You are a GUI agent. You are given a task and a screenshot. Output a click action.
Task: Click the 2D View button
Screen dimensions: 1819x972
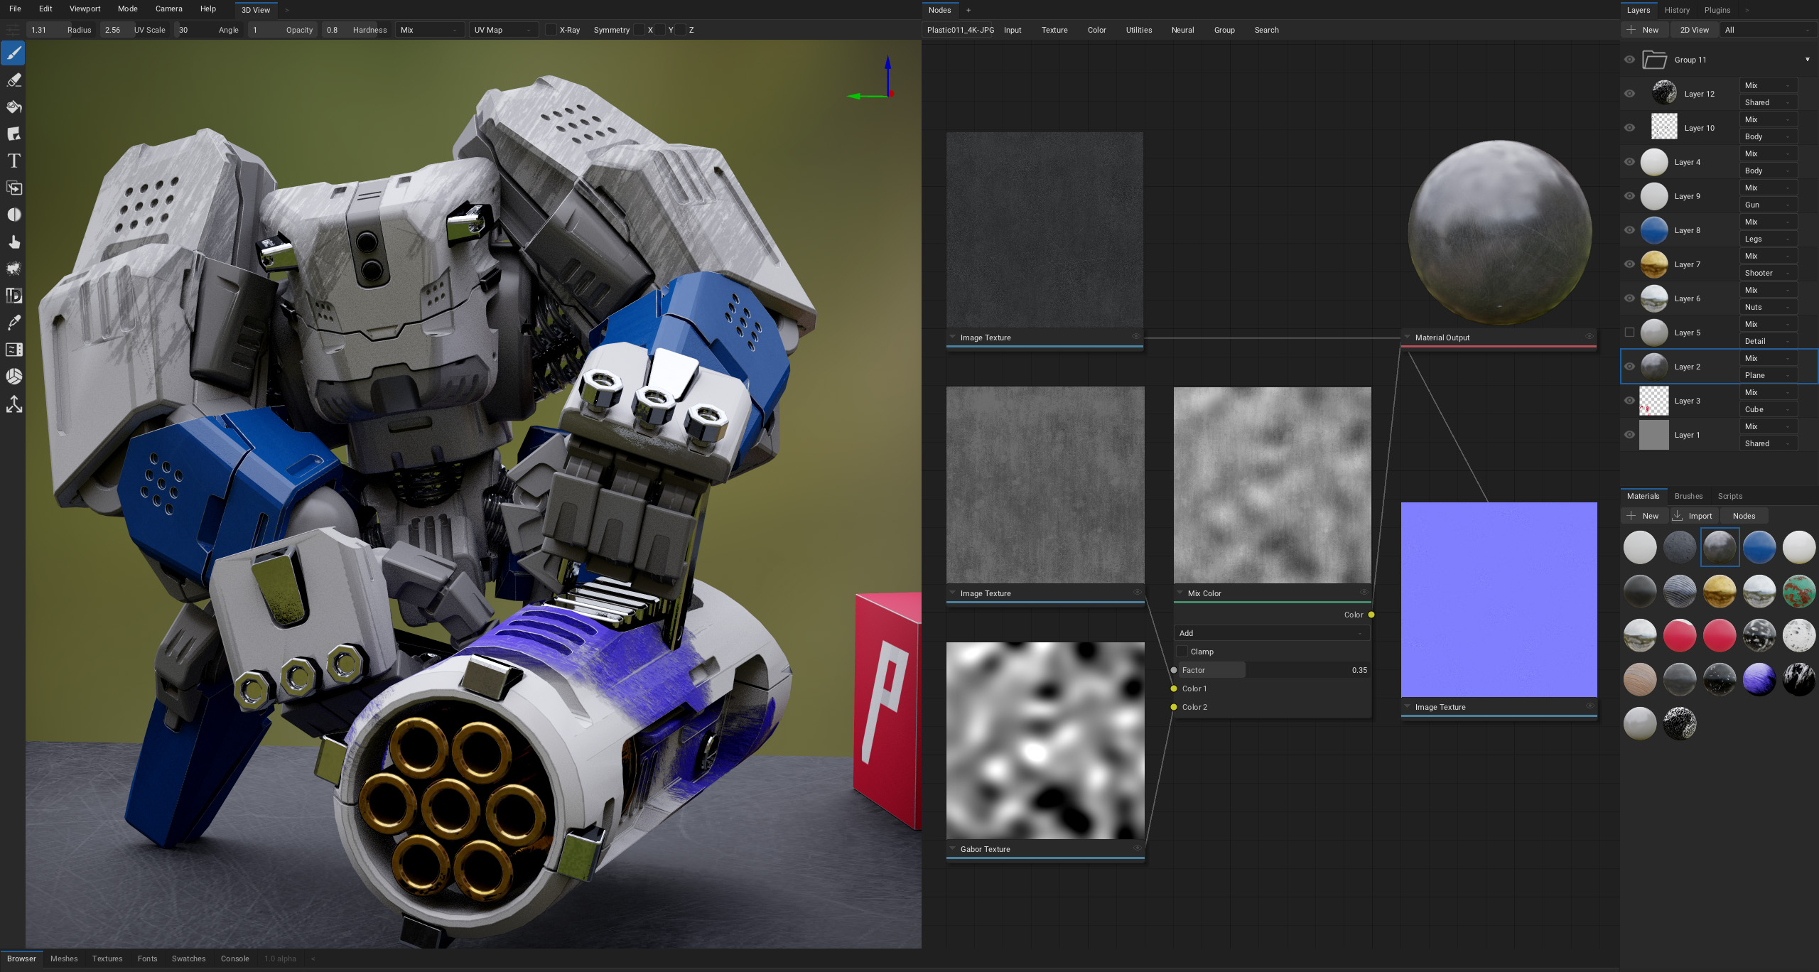(1694, 30)
